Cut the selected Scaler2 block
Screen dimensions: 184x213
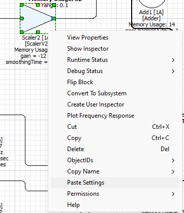[x=115, y=127]
